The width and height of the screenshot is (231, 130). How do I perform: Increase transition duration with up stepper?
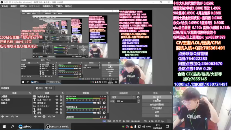click(x=139, y=100)
